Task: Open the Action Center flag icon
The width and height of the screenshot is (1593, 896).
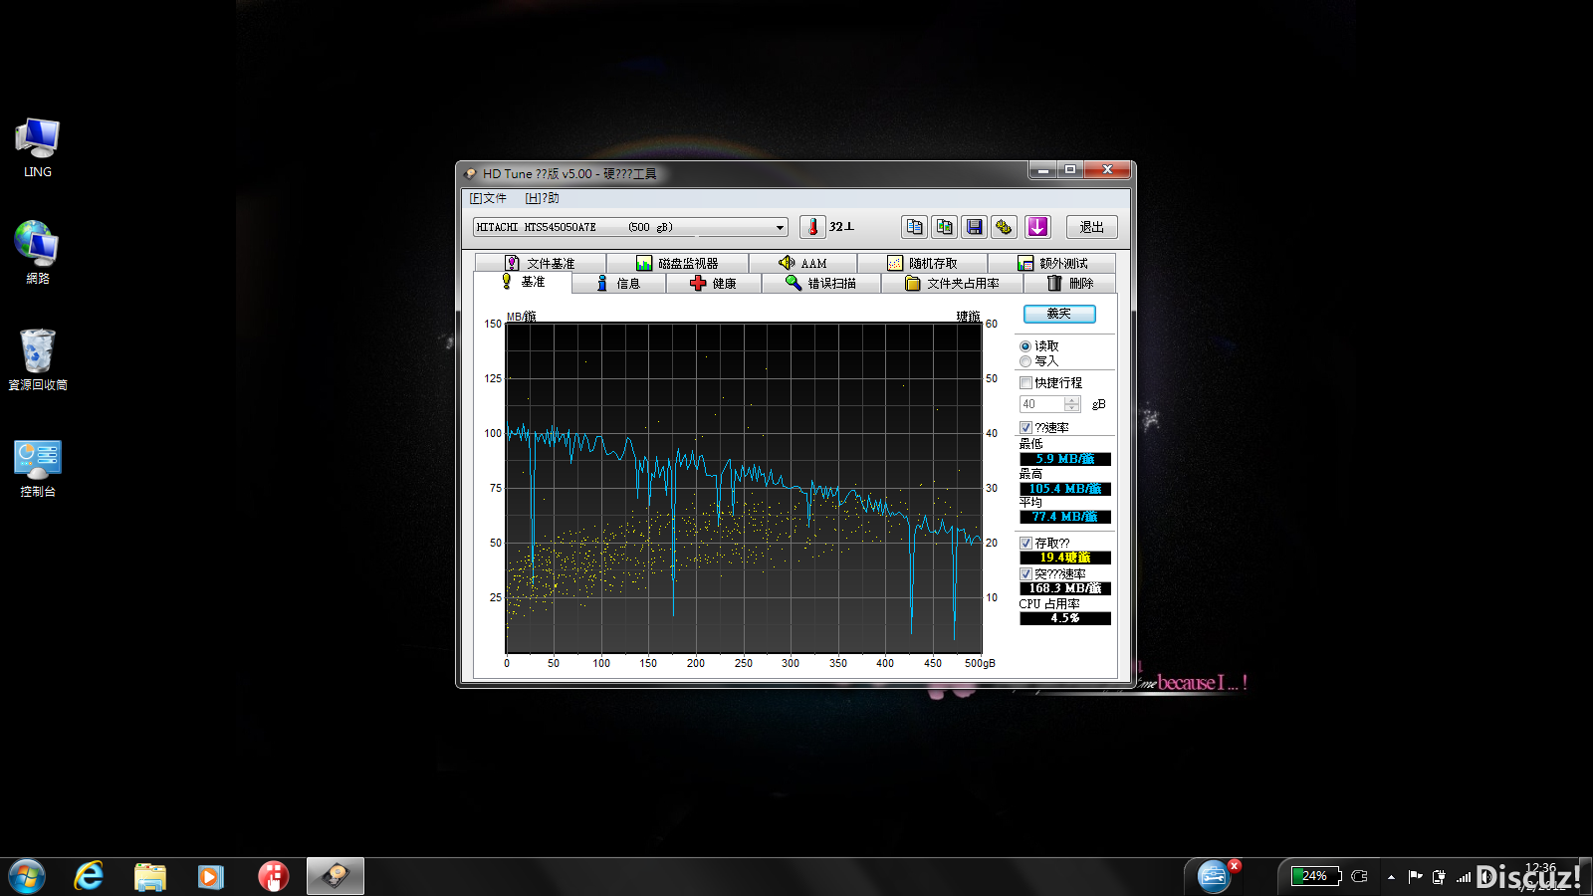Action: click(1415, 877)
